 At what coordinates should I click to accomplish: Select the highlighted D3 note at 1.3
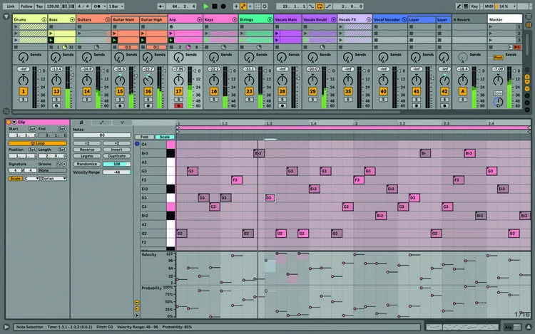click(270, 198)
